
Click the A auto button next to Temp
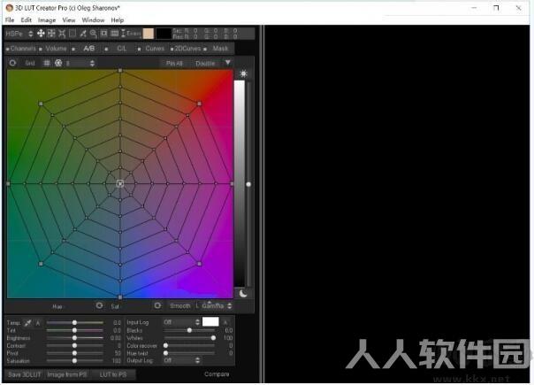(38, 322)
